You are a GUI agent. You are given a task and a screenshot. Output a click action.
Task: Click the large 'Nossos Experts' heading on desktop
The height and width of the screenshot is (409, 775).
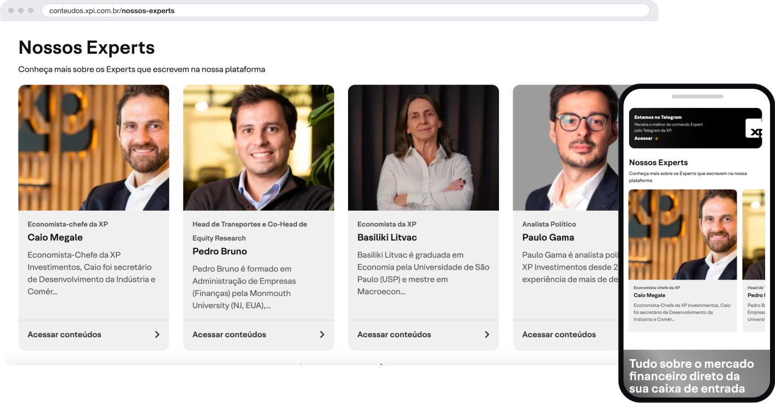[87, 48]
